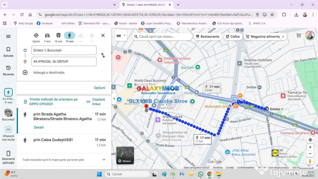Select flights travel mode
318x179 pixels.
(92, 37)
